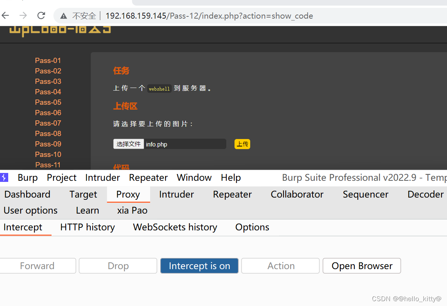Click the webshell code label
447x306 pixels.
coord(159,89)
